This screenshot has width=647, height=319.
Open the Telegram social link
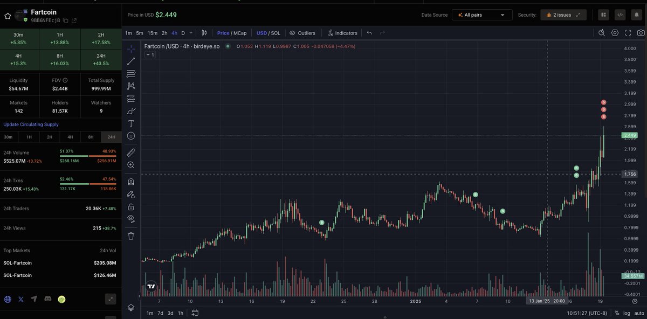(x=35, y=299)
